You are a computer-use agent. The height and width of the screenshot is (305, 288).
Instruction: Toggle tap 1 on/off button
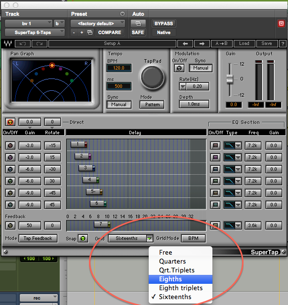[x=10, y=146]
